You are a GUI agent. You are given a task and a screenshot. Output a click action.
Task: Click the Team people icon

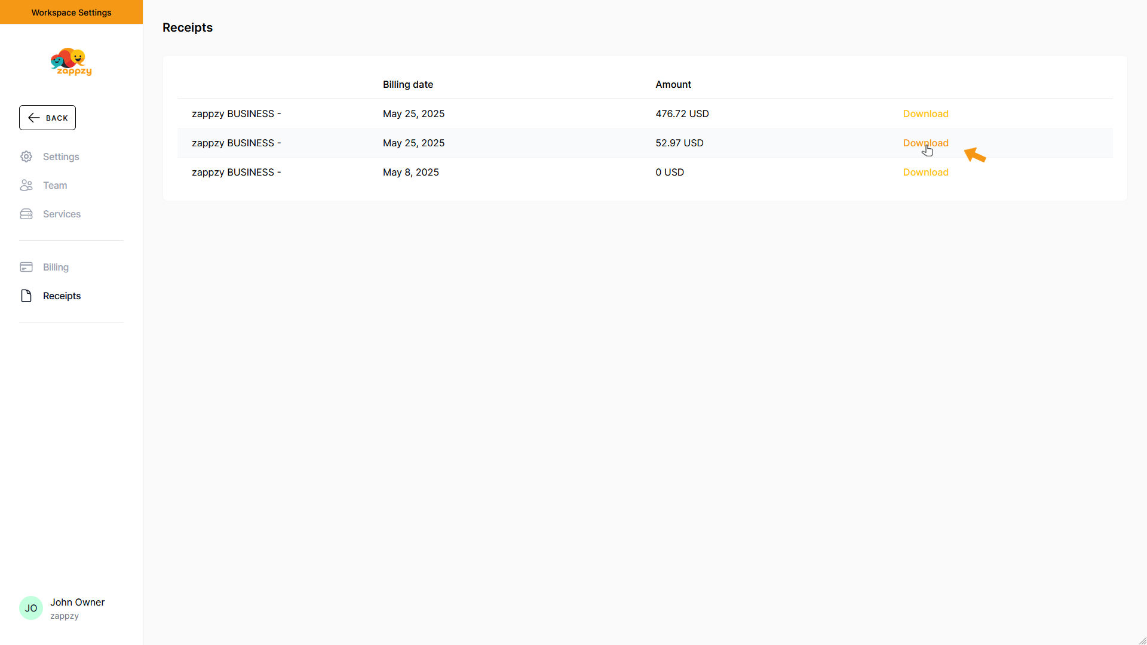26,185
